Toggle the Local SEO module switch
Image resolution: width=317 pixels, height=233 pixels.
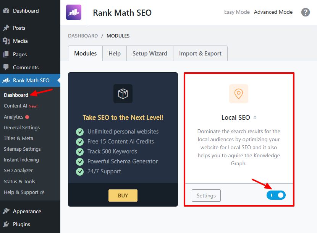pyautogui.click(x=276, y=195)
